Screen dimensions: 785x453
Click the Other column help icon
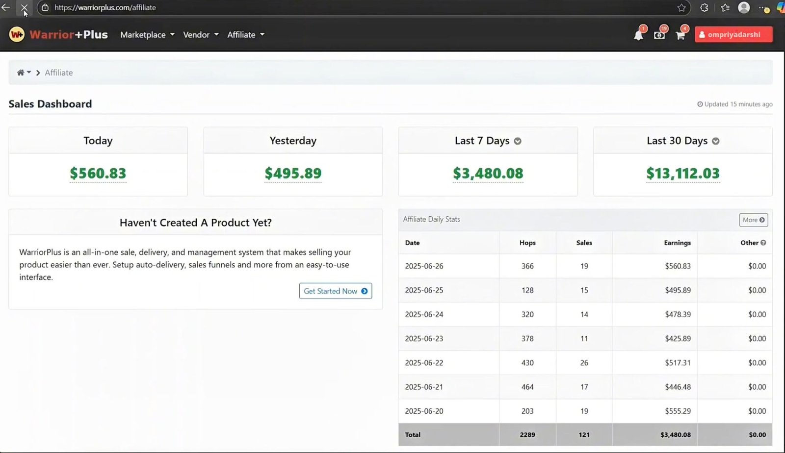pyautogui.click(x=763, y=243)
